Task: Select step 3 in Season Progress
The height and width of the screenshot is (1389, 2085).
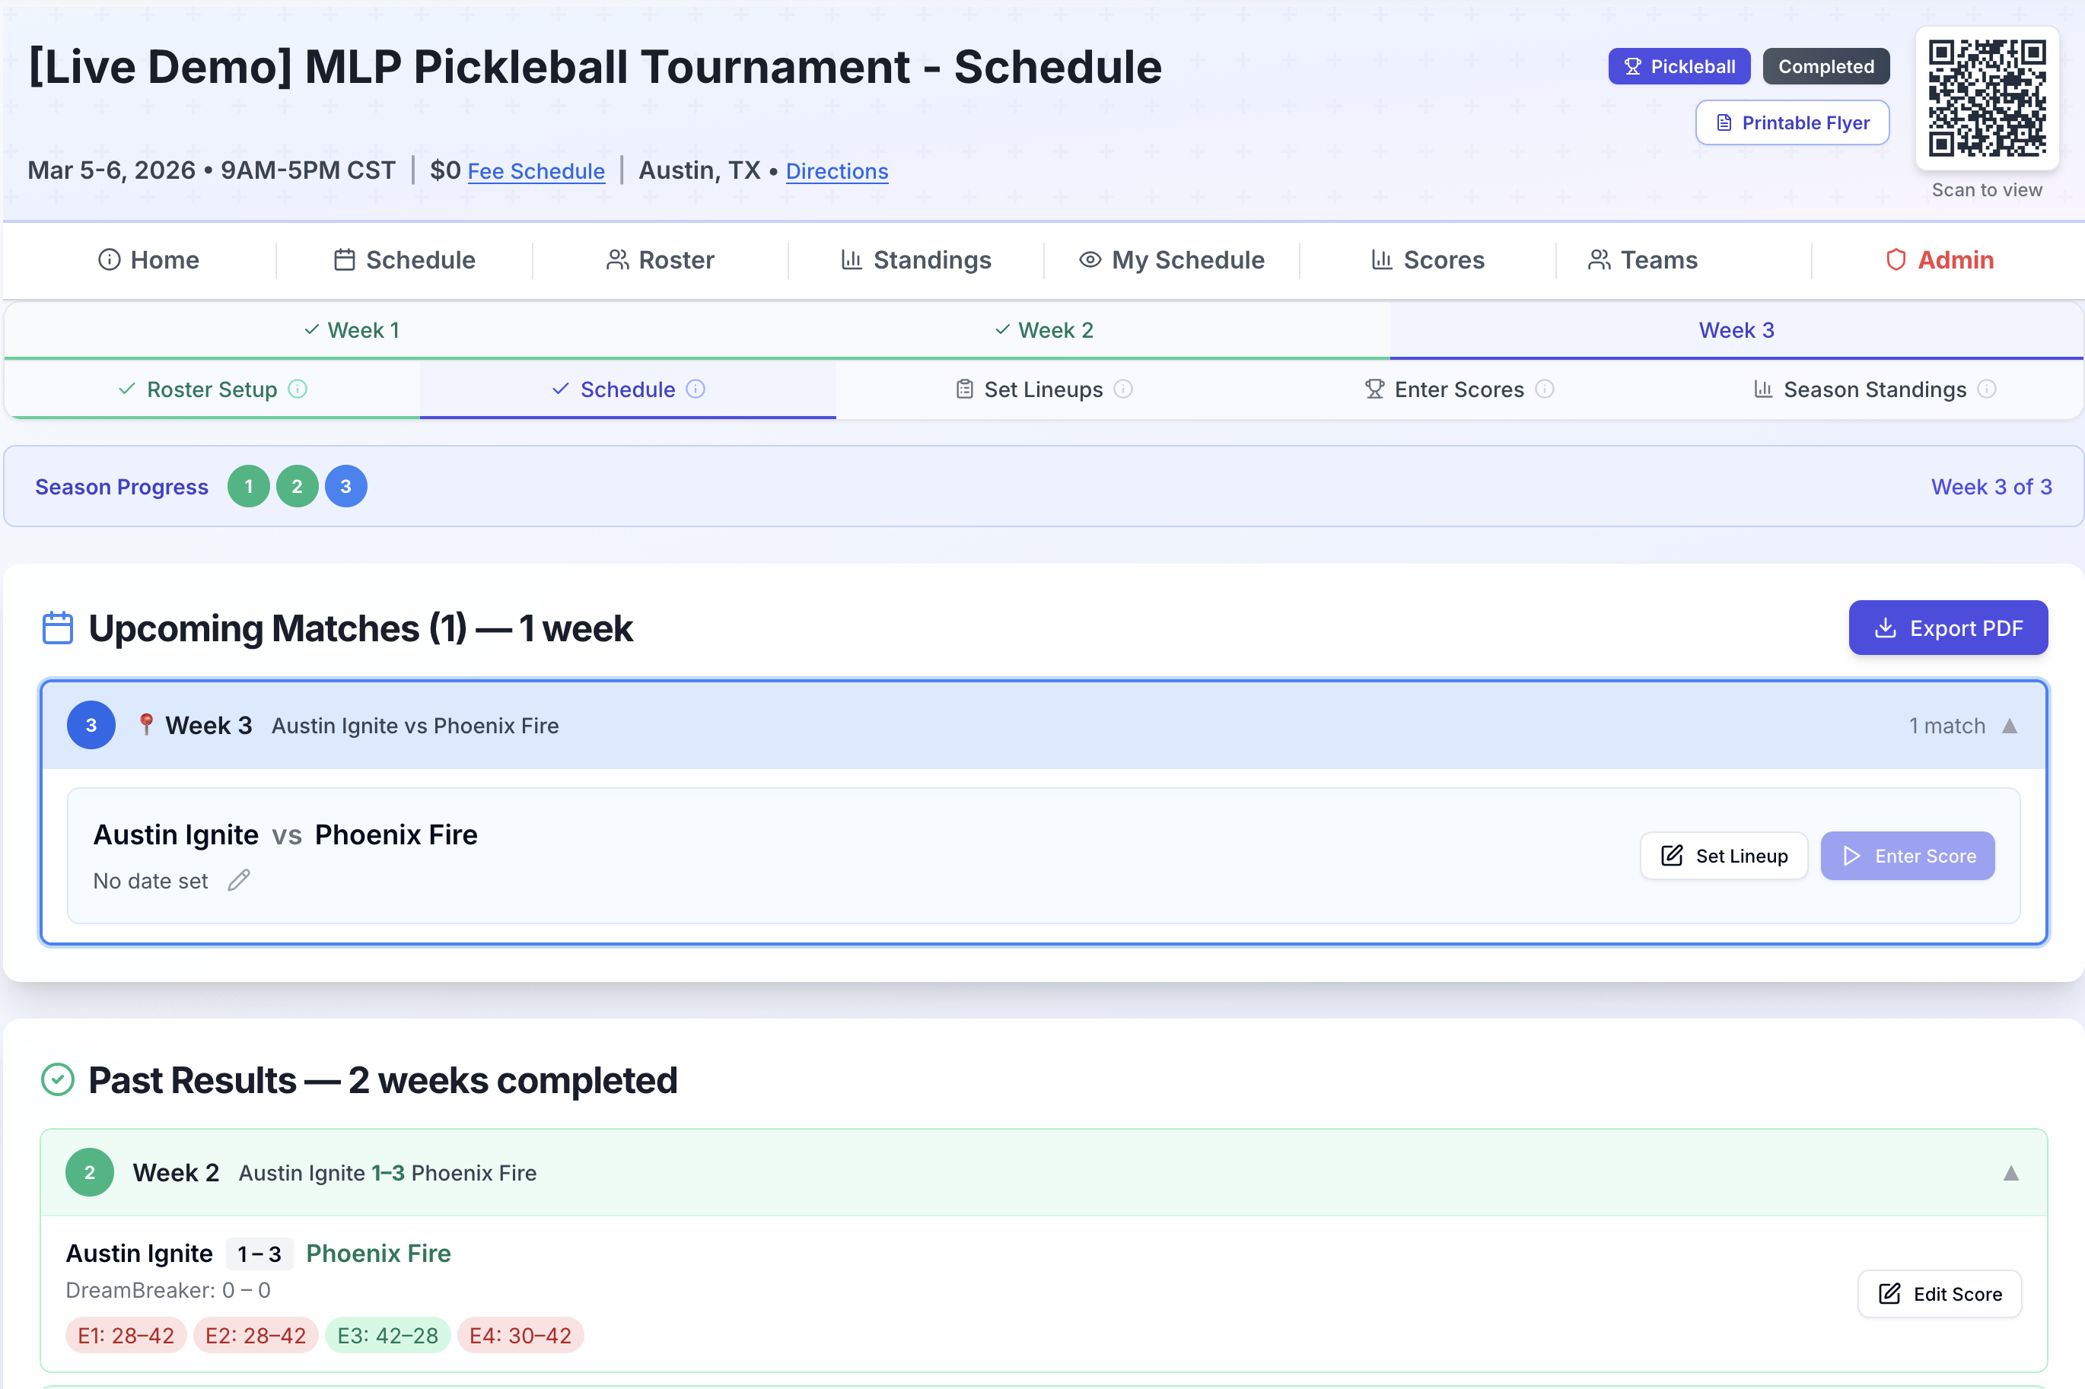Action: [x=345, y=485]
